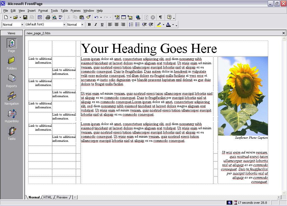
Task: Toggle bold formatting
Action: (x=89, y=25)
